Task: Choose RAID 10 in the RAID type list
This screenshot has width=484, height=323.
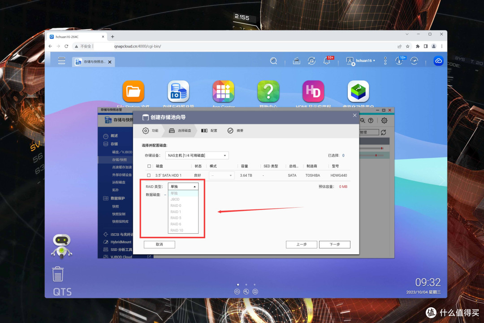Action: point(183,230)
